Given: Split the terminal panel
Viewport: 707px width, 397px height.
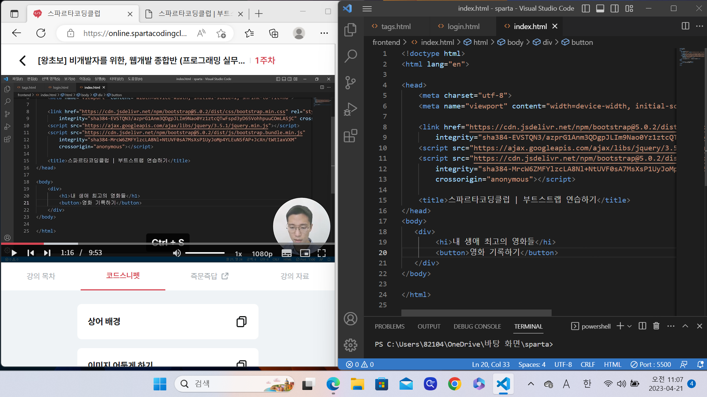Looking at the screenshot, I should click(x=642, y=326).
